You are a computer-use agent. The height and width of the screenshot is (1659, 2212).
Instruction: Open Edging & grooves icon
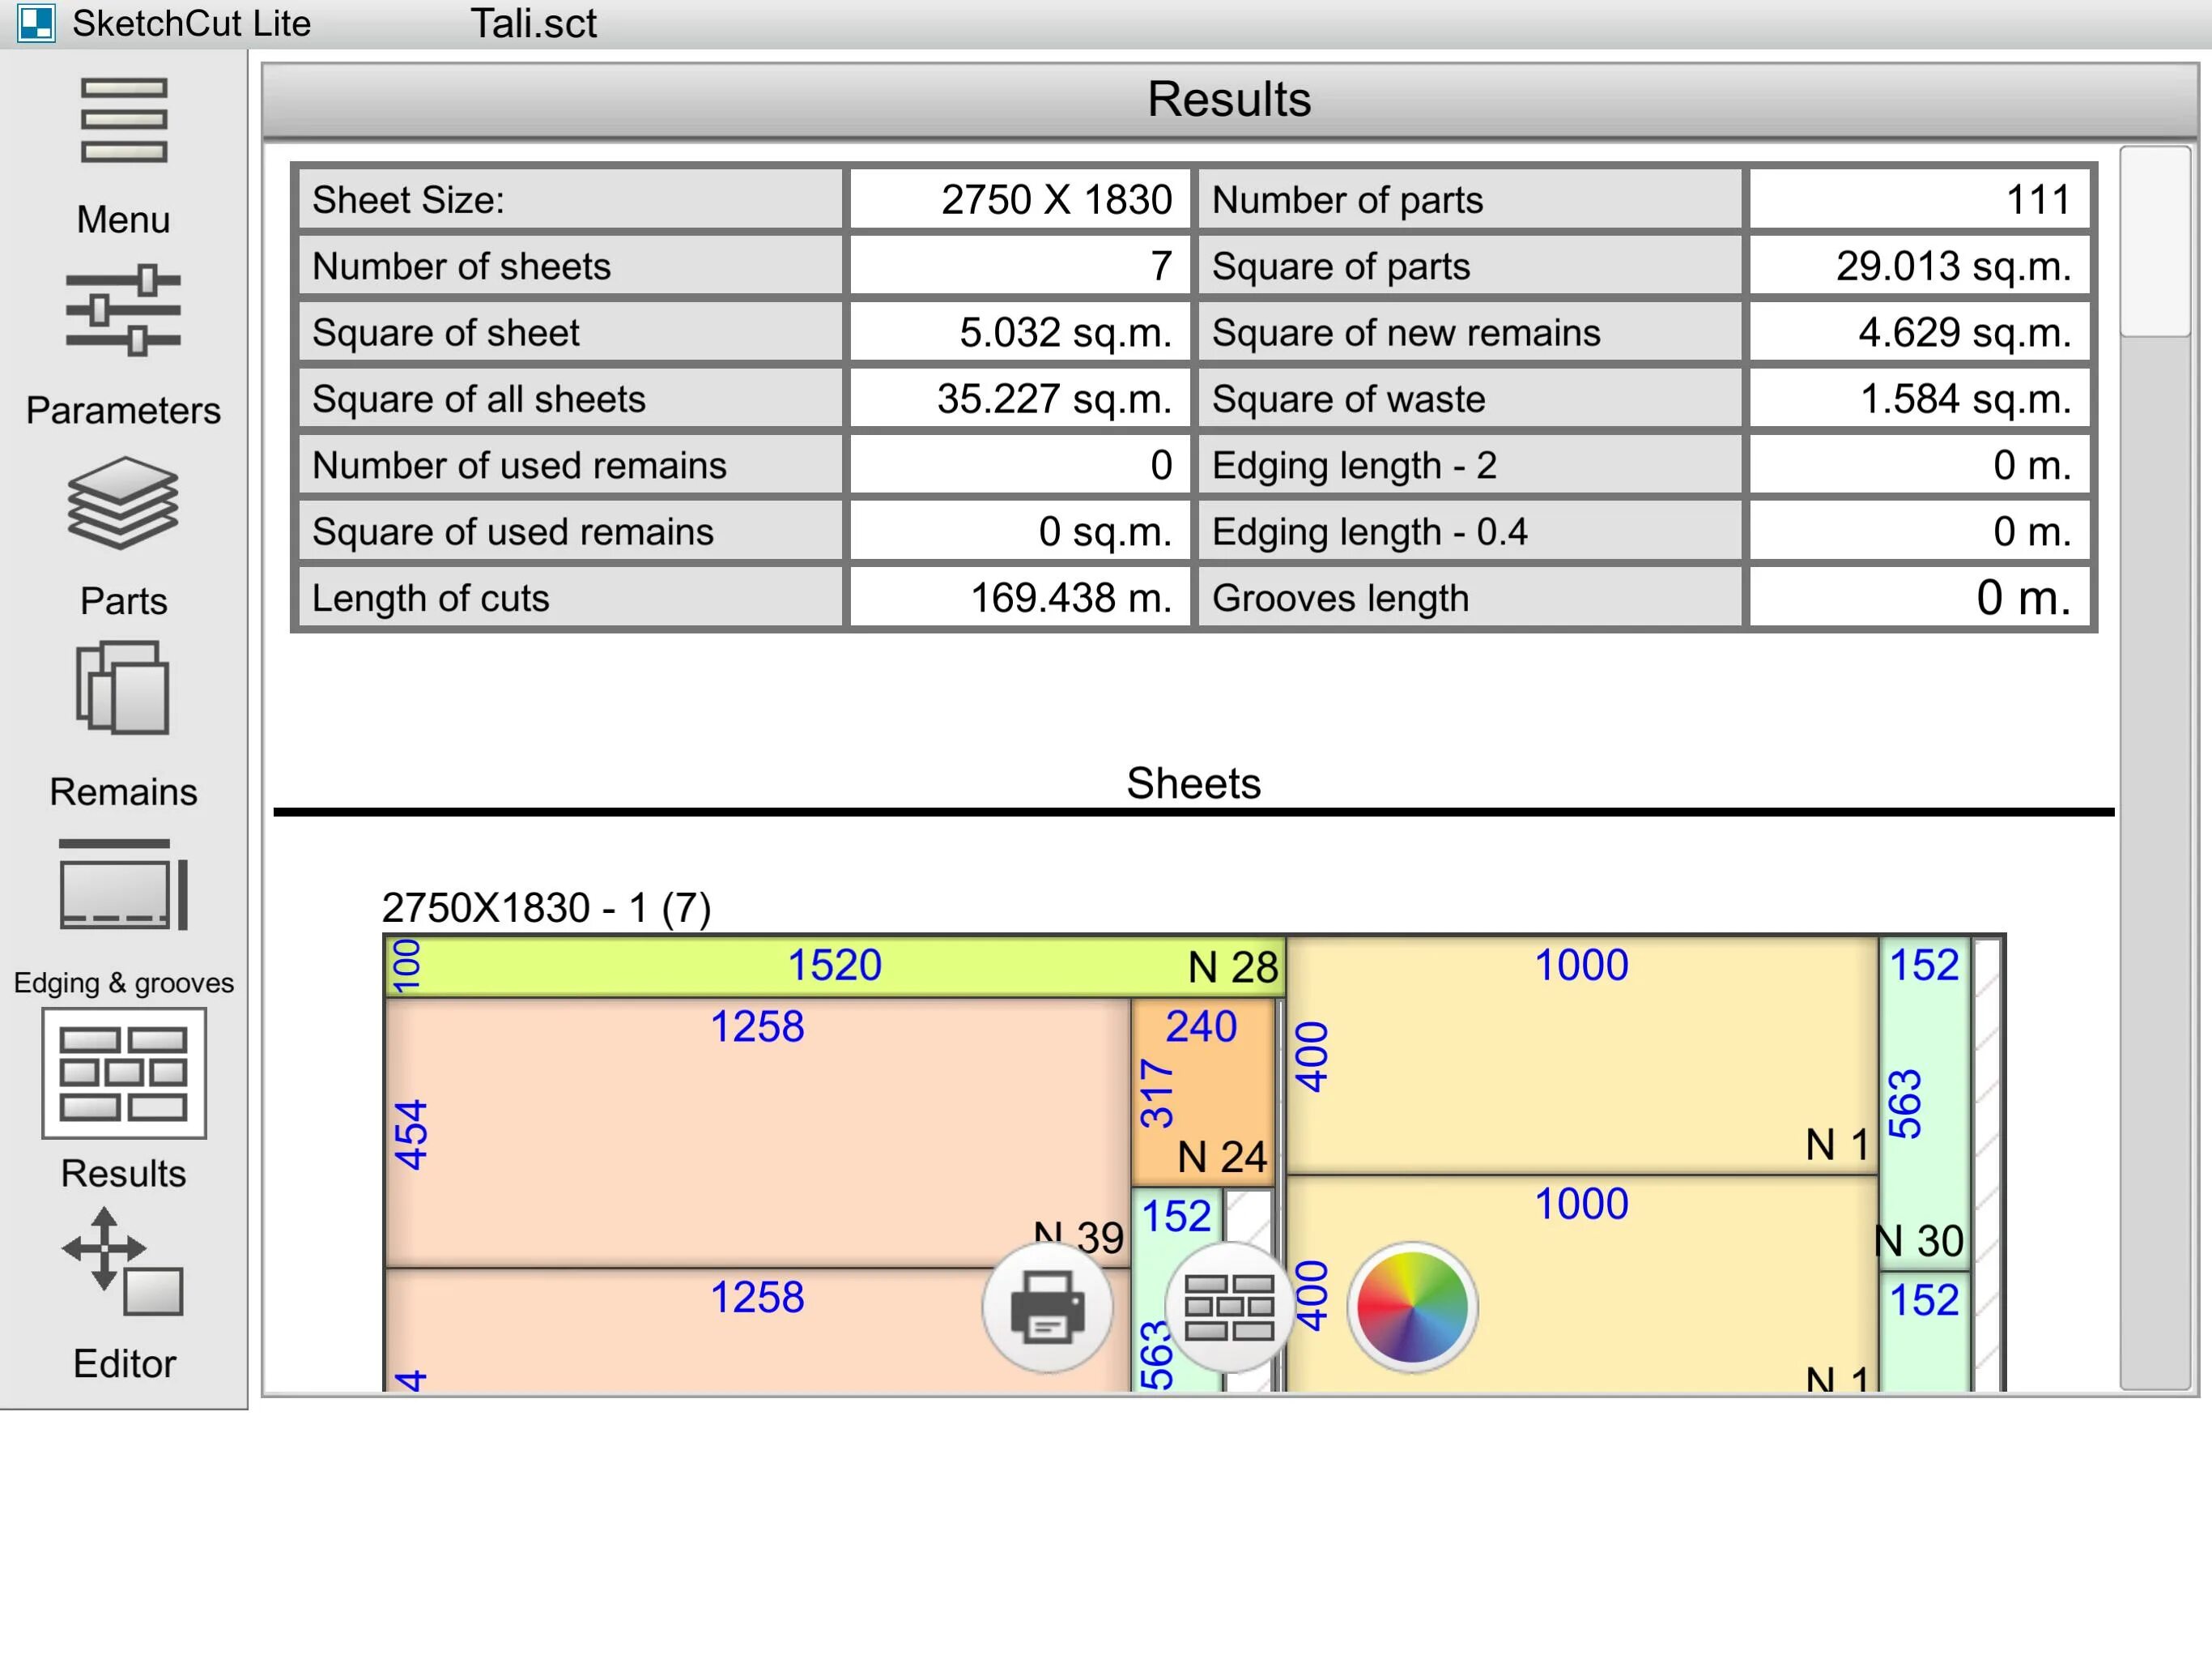[x=123, y=885]
